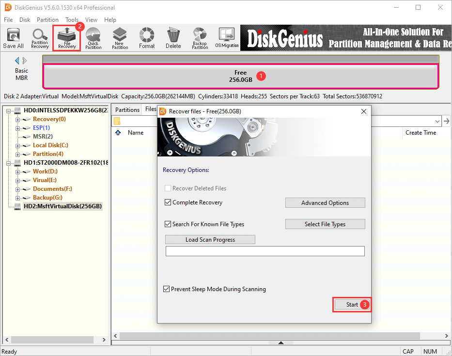Screen dimensions: 452x356
Task: Click the Create Time column header
Action: point(421,133)
